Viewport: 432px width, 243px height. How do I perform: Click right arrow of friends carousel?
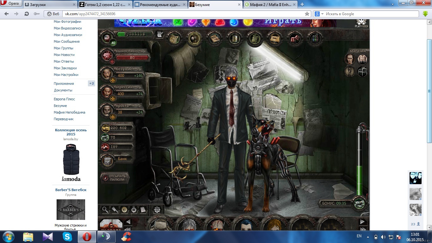click(362, 221)
